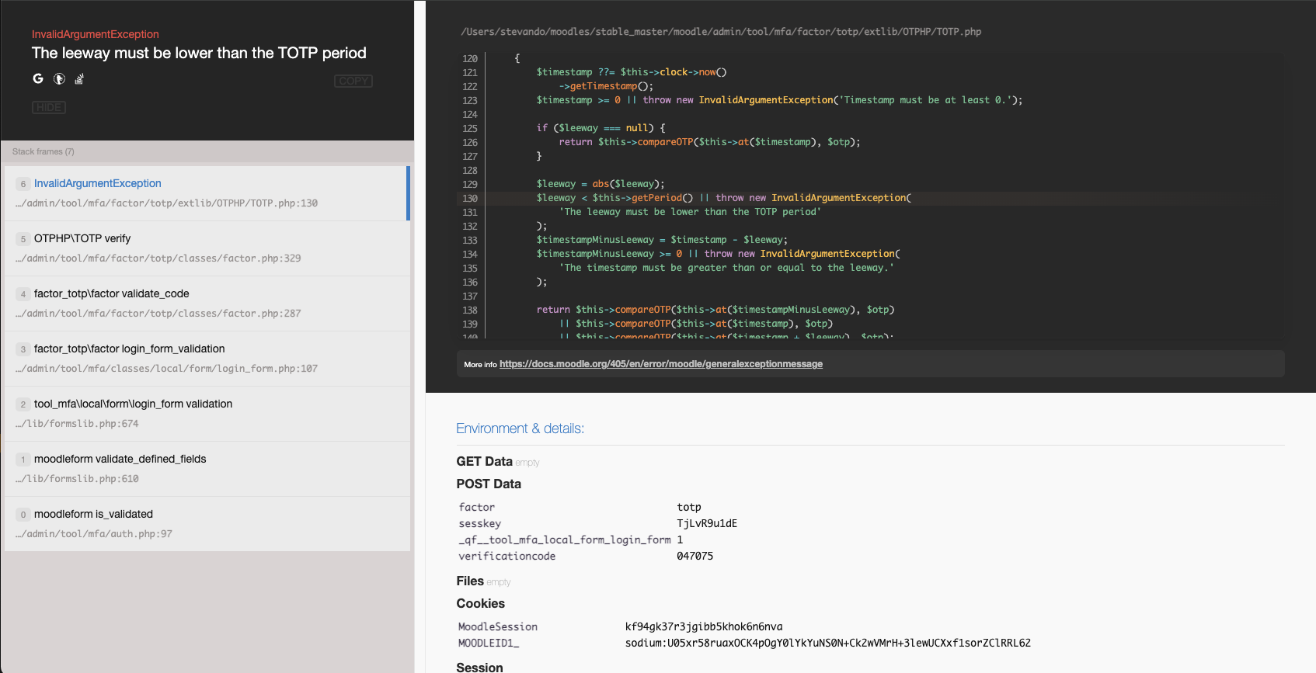
Task: Click the auth.php:97 file path
Action: [x=94, y=533]
